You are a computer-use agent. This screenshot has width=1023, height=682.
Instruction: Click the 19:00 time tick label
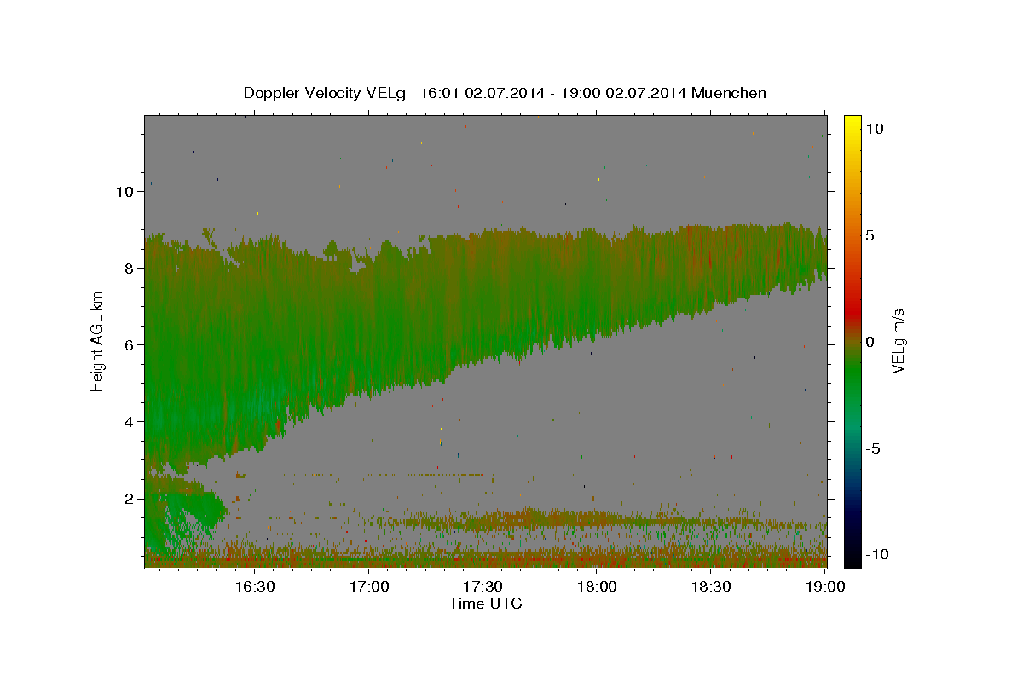tap(825, 587)
